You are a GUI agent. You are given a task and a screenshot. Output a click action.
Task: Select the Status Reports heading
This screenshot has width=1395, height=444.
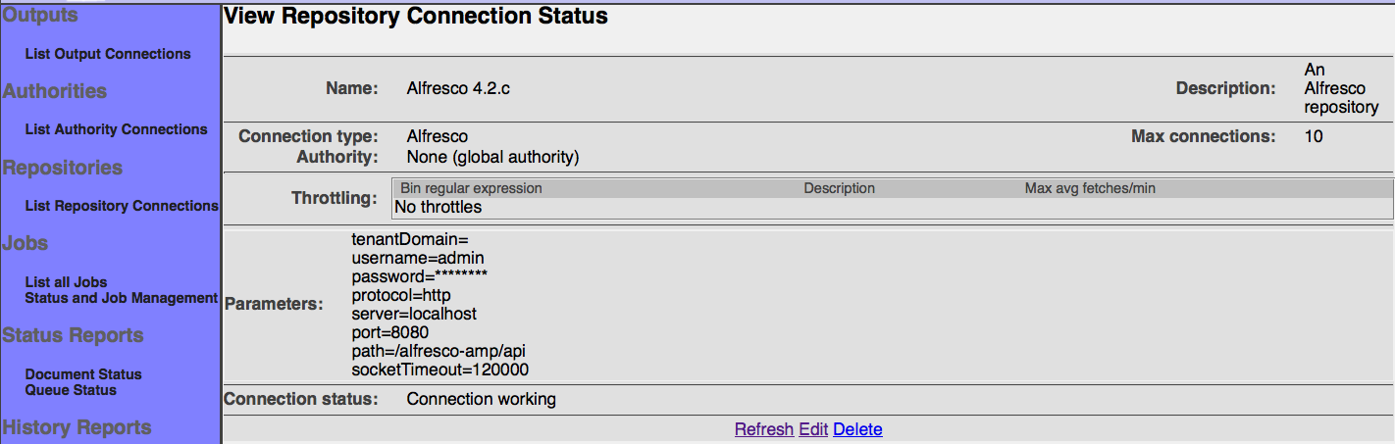point(74,335)
